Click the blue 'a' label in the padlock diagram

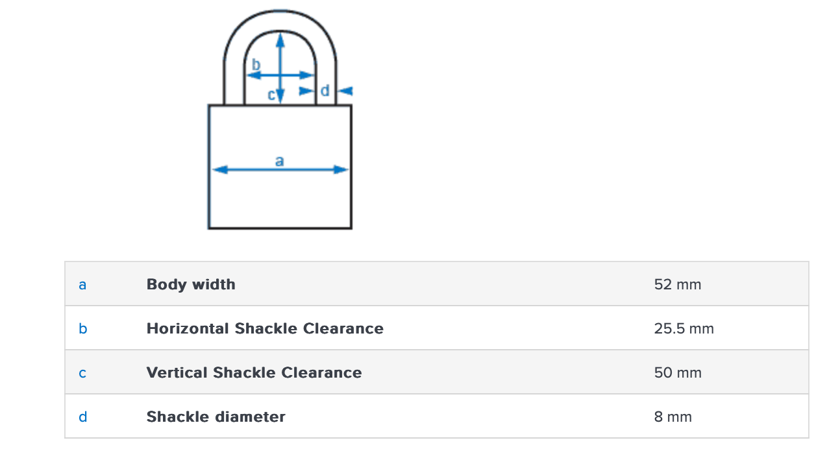(x=279, y=160)
